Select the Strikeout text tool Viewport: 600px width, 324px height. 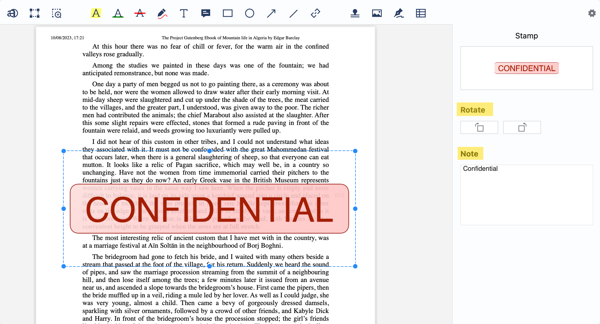pyautogui.click(x=140, y=13)
